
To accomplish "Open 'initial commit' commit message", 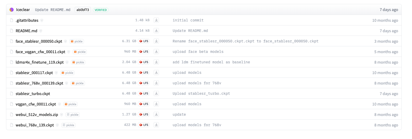I will click(x=188, y=20).
